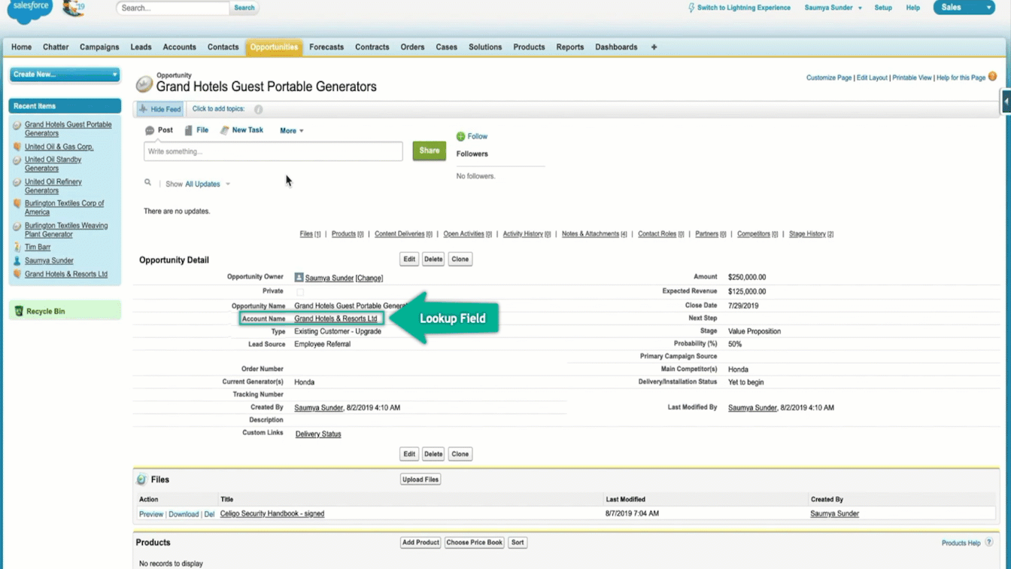Viewport: 1011px width, 569px height.
Task: Open the Setup link in header
Action: 883,8
